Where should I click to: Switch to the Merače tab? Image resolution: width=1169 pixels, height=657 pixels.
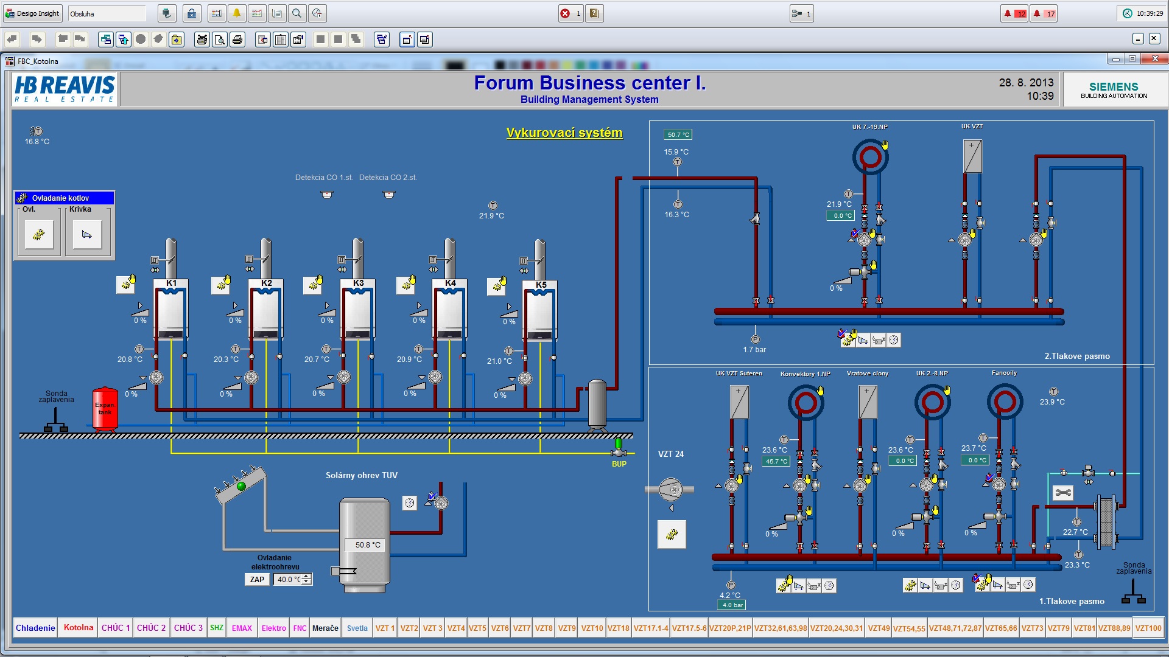tap(325, 628)
